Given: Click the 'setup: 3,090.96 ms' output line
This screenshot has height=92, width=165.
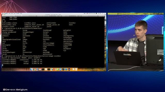Looking at the screenshot, I should click(22, 63).
